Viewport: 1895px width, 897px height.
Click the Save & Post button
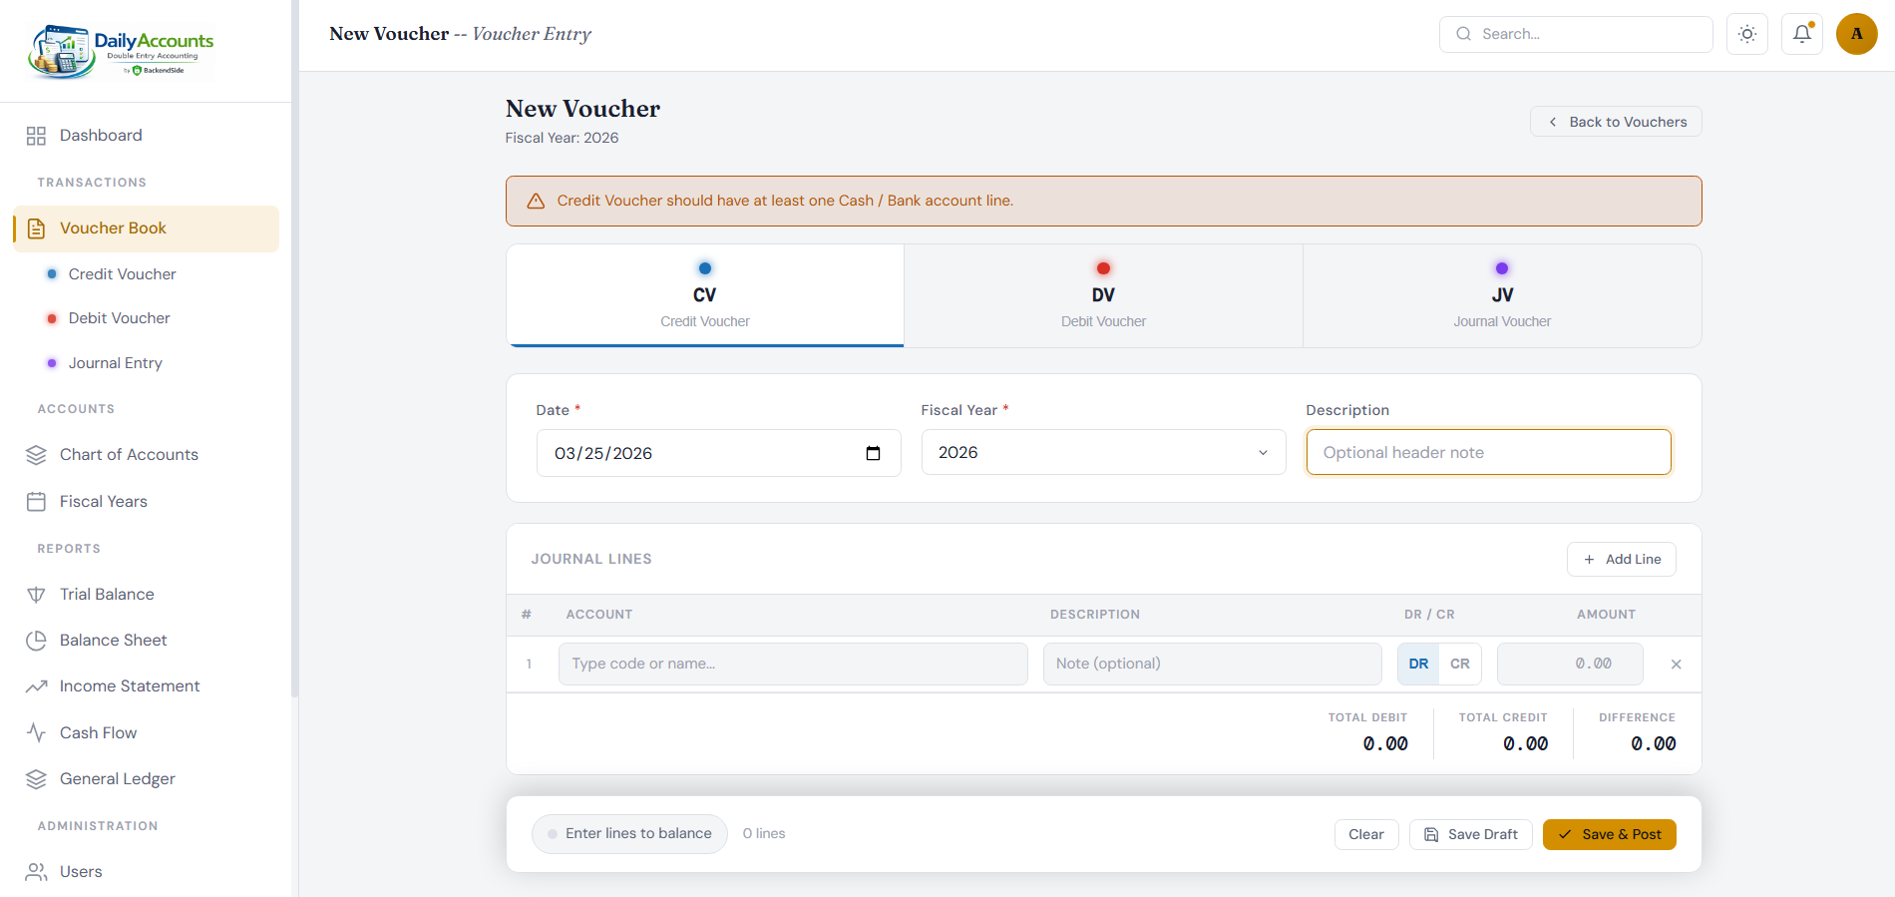point(1609,834)
